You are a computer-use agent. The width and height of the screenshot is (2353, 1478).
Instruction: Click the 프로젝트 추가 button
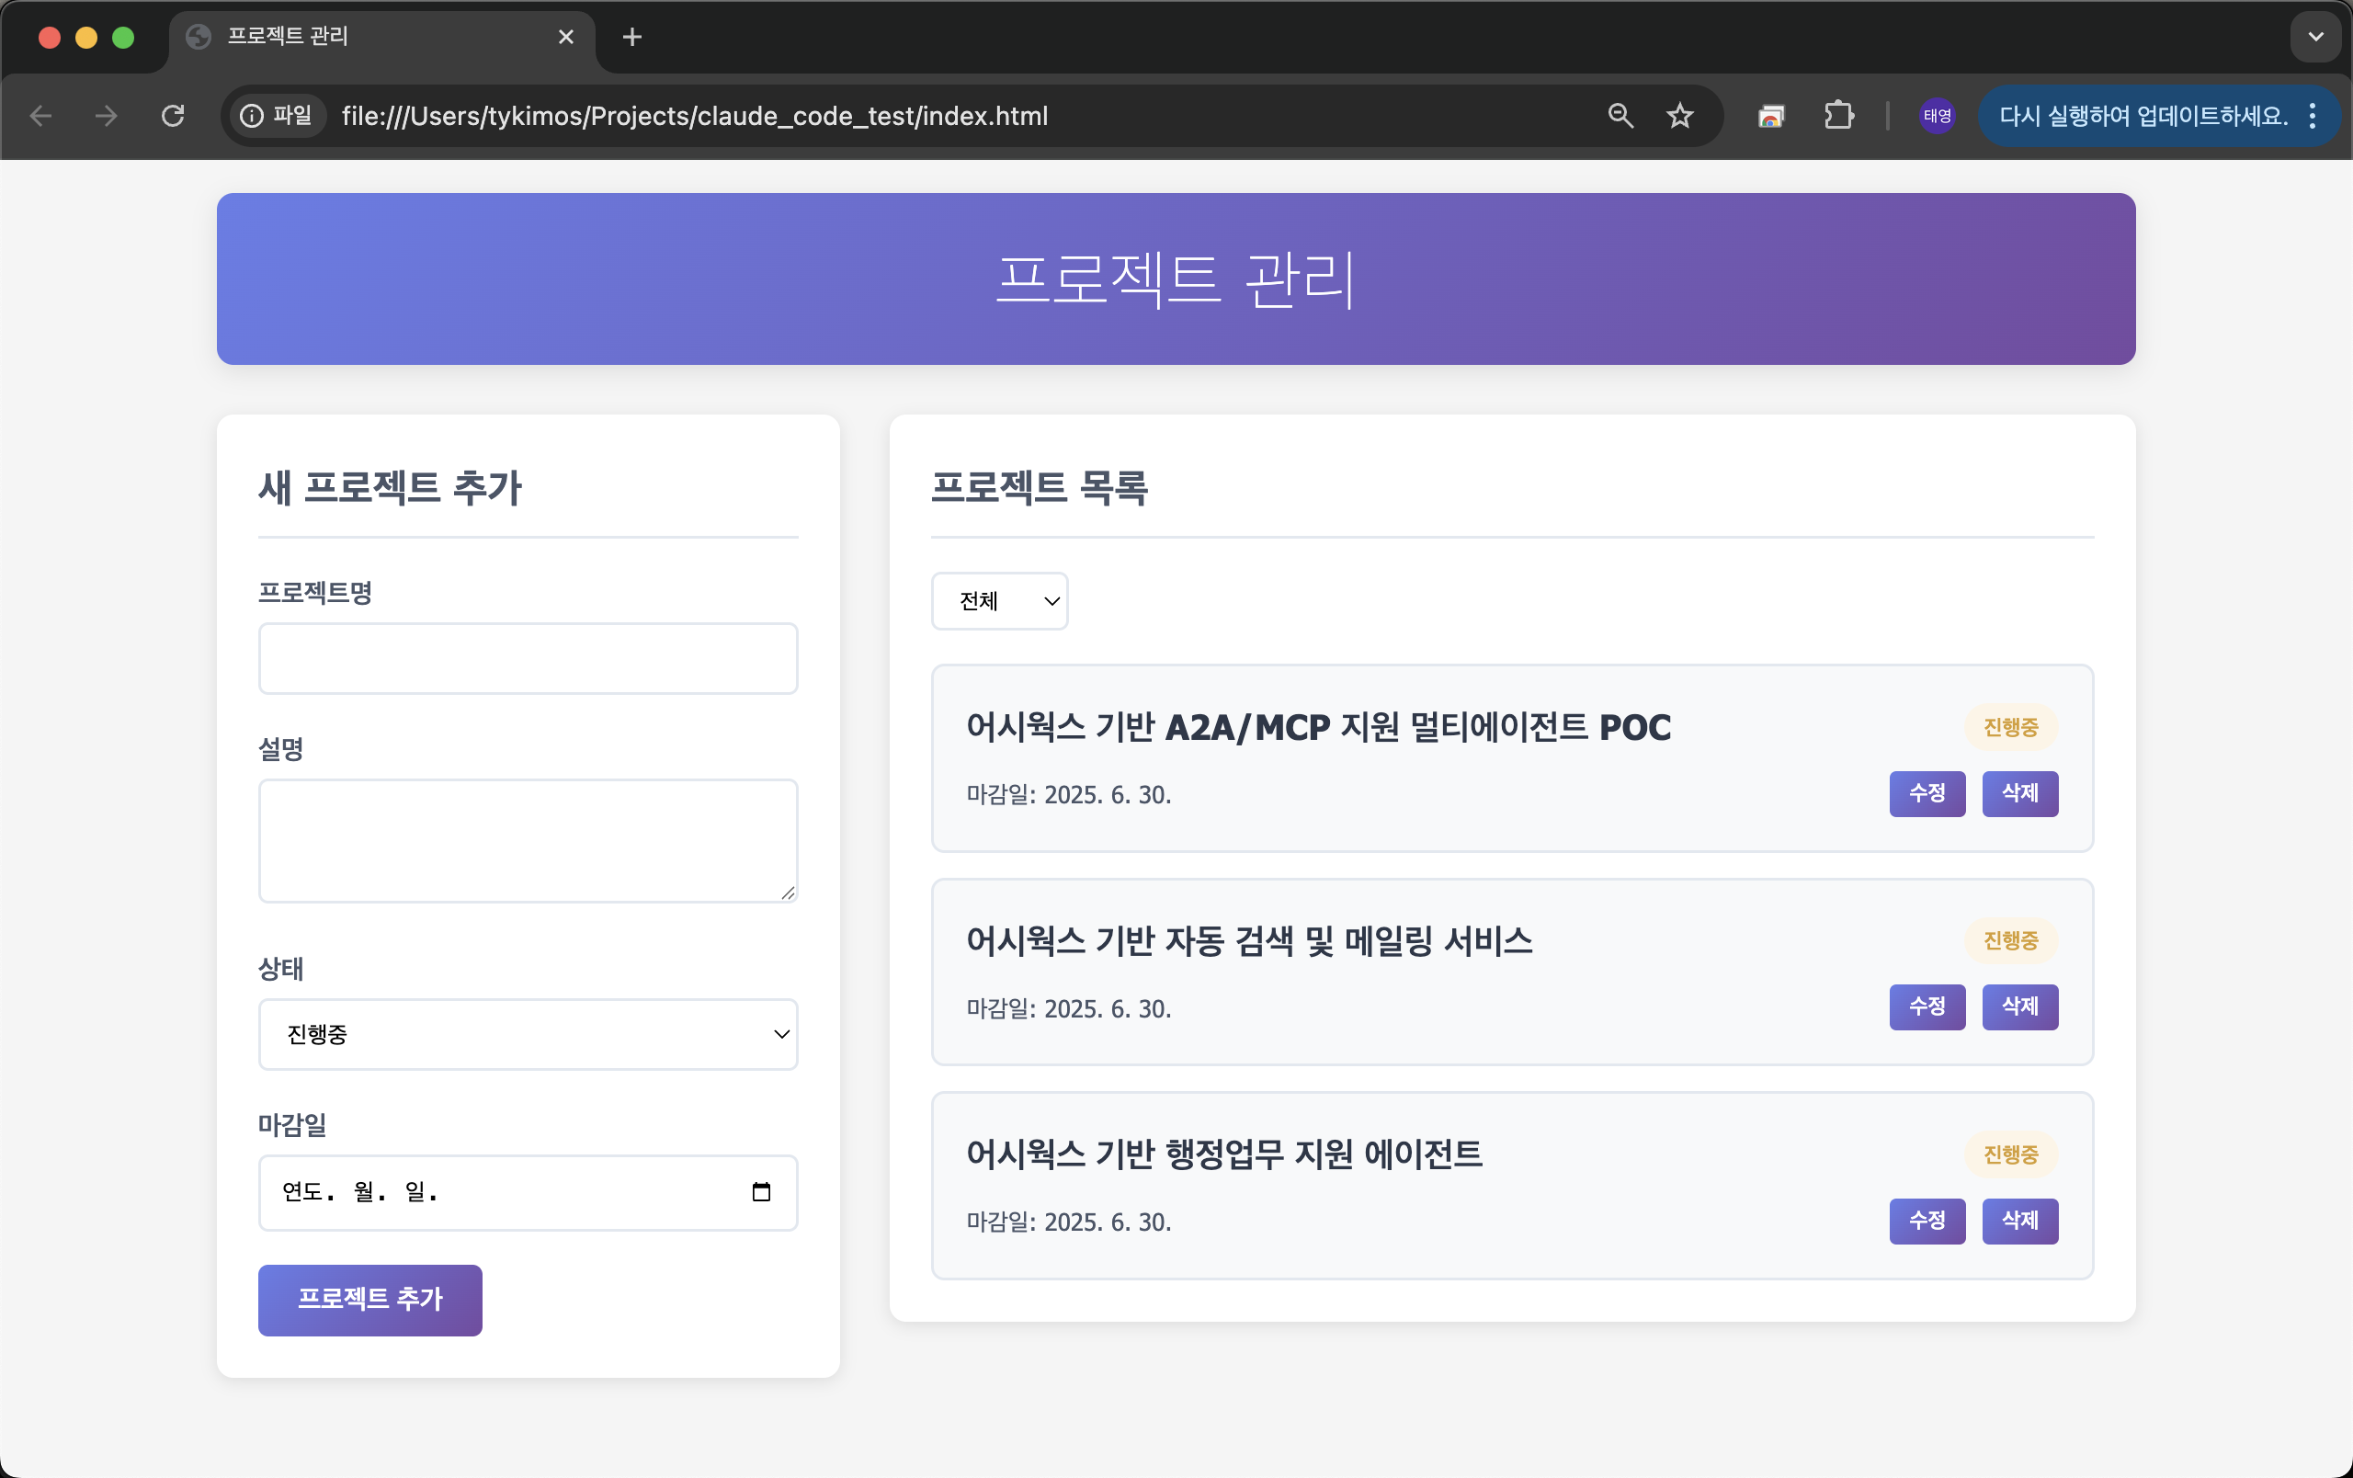click(x=370, y=1301)
